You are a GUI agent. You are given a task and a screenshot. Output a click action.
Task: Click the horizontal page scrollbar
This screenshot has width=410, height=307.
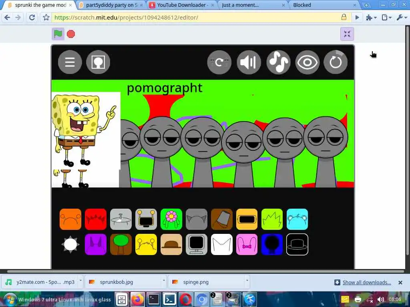(205, 271)
